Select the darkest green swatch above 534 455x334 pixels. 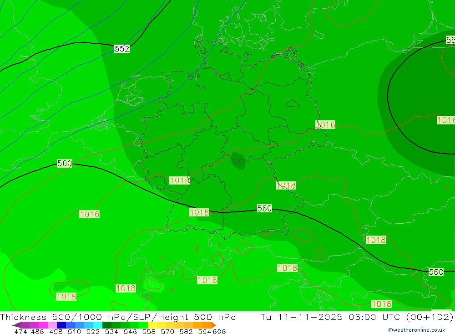pyautogui.click(x=107, y=325)
